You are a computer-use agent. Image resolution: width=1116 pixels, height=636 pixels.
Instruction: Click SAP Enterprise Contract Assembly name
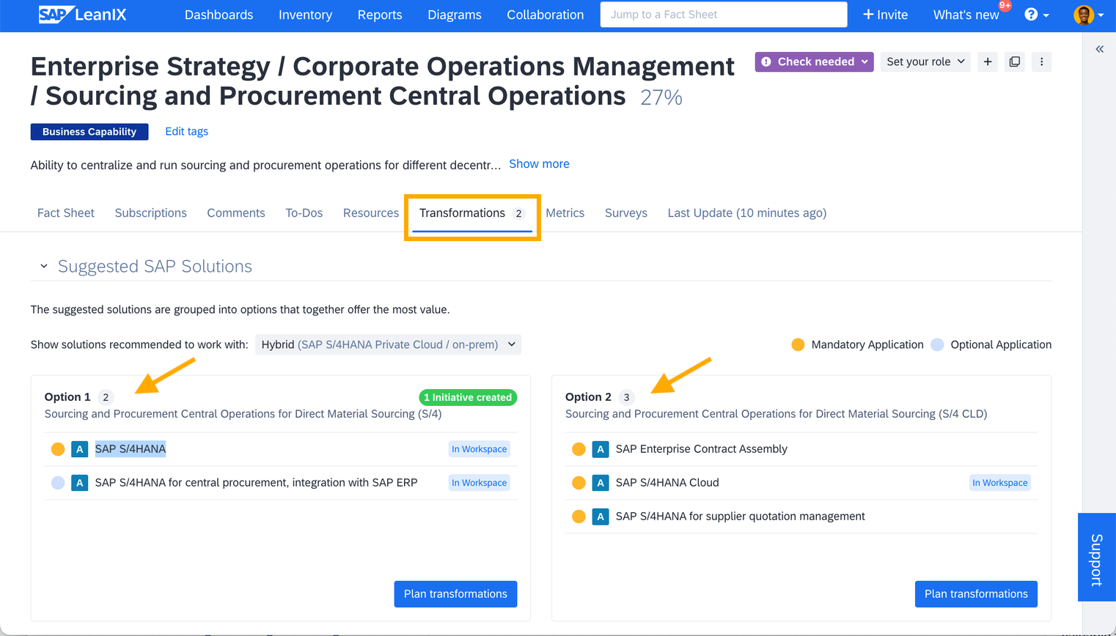[701, 449]
